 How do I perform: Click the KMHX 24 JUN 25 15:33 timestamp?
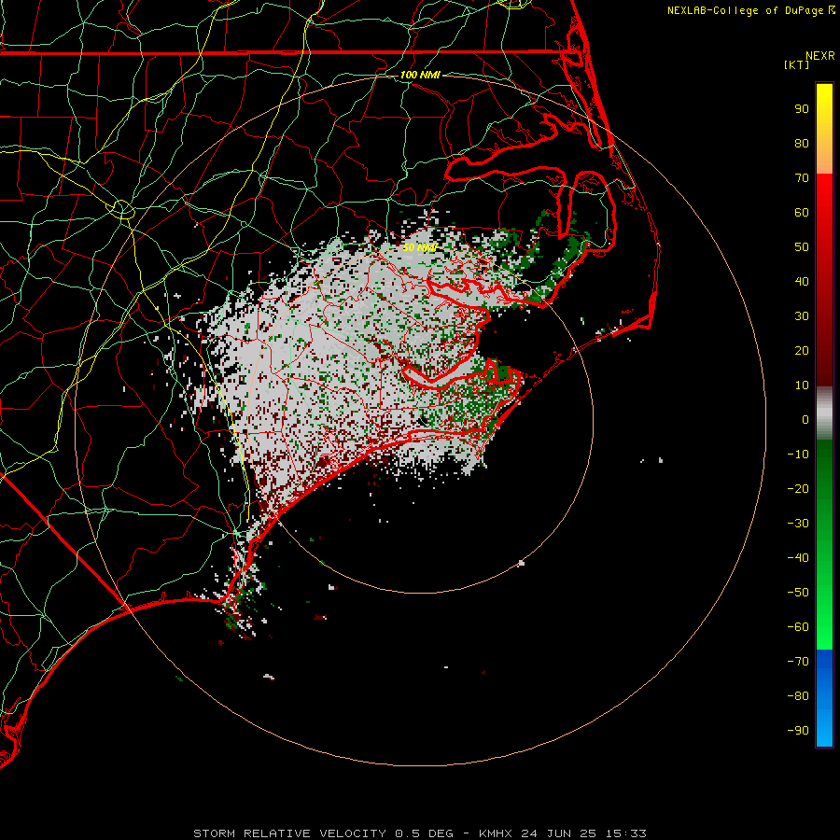click(x=563, y=833)
